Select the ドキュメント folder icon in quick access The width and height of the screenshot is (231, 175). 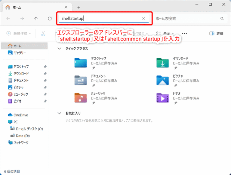pyautogui.click(x=81, y=80)
